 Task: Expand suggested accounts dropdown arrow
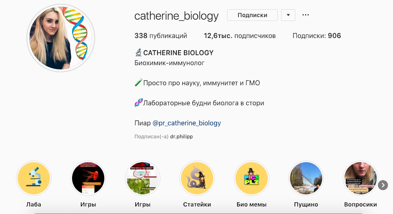coord(288,15)
